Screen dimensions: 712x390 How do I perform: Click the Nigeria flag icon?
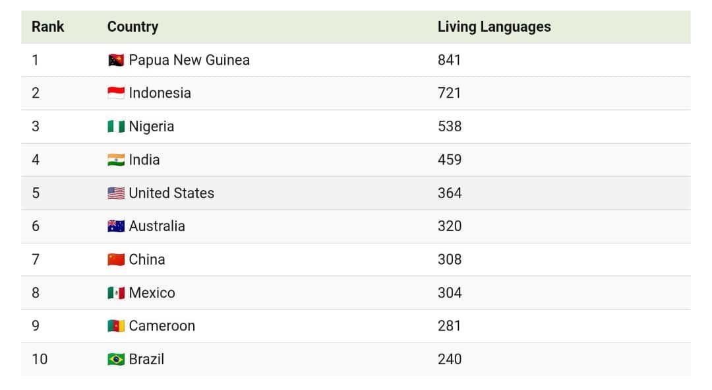116,127
